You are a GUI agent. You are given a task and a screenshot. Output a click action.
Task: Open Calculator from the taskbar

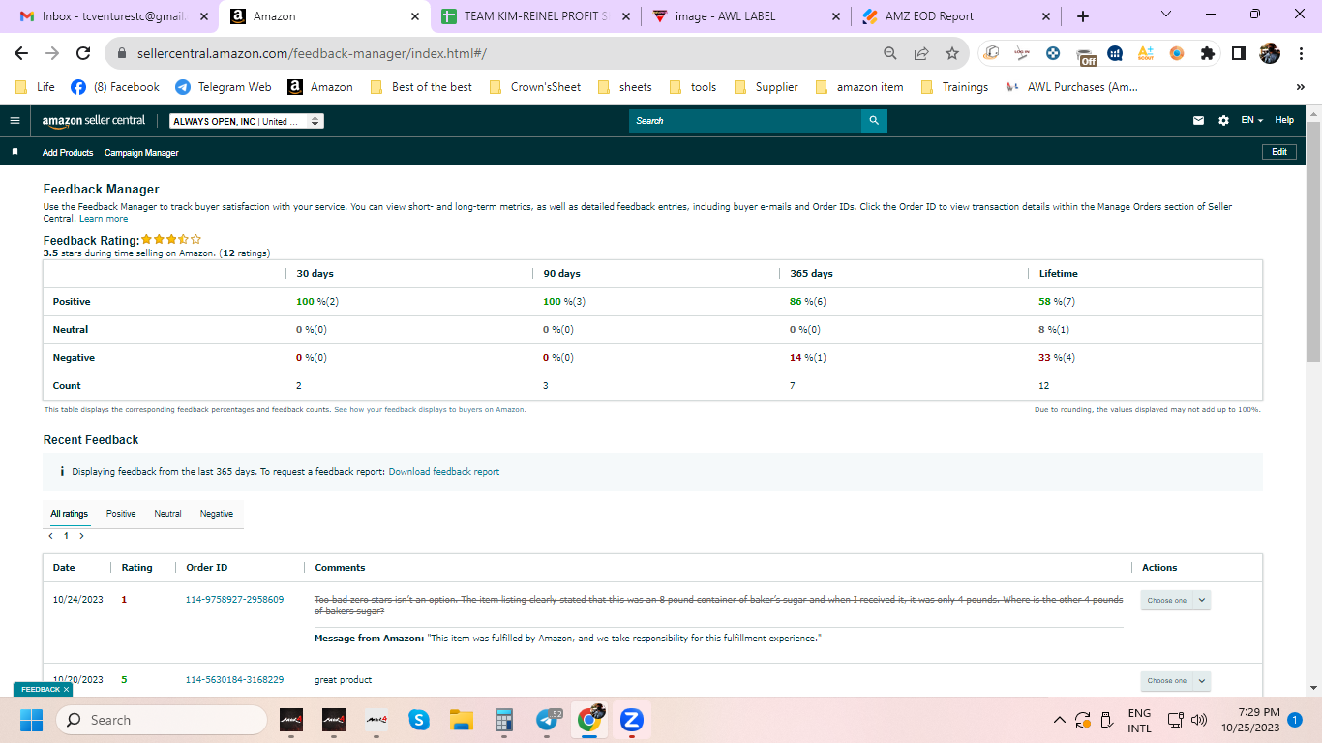click(x=503, y=720)
